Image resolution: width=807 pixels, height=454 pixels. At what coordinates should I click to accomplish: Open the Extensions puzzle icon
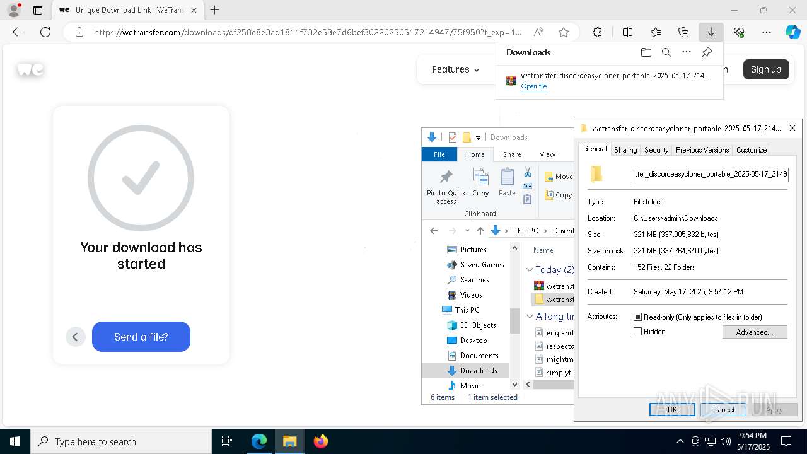click(x=597, y=32)
